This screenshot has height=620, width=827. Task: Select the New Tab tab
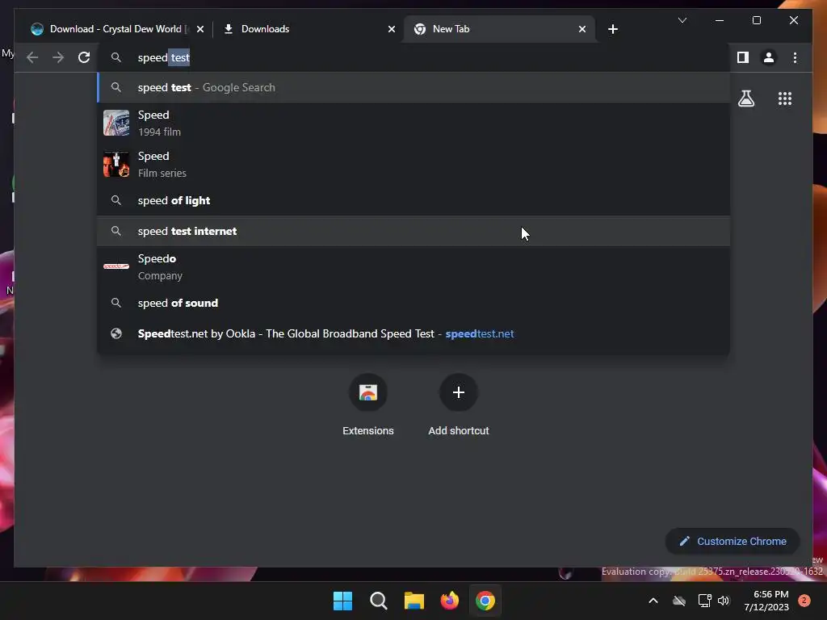499,29
